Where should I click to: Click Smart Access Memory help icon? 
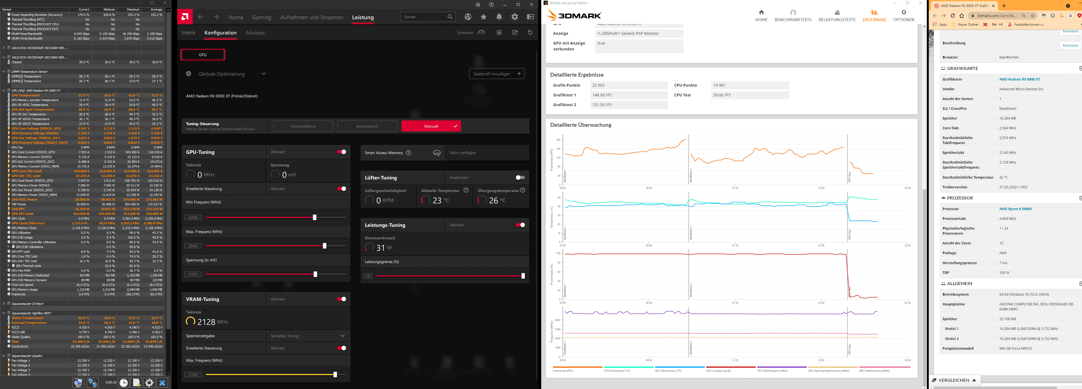(408, 153)
